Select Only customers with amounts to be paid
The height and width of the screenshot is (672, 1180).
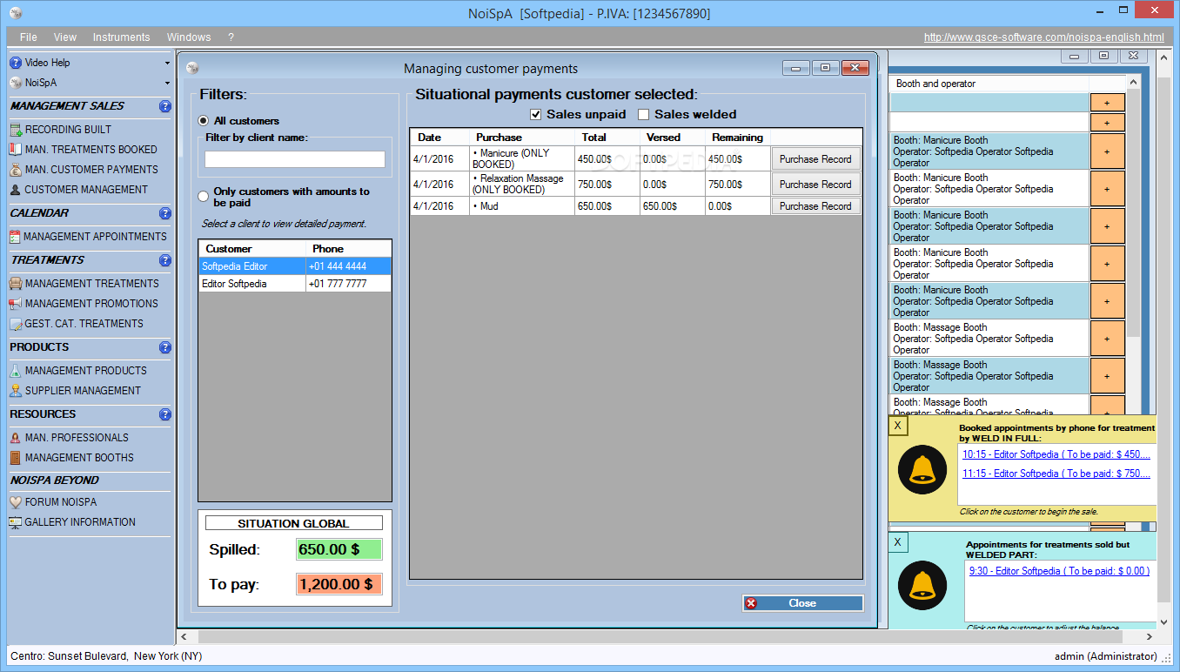pos(204,197)
